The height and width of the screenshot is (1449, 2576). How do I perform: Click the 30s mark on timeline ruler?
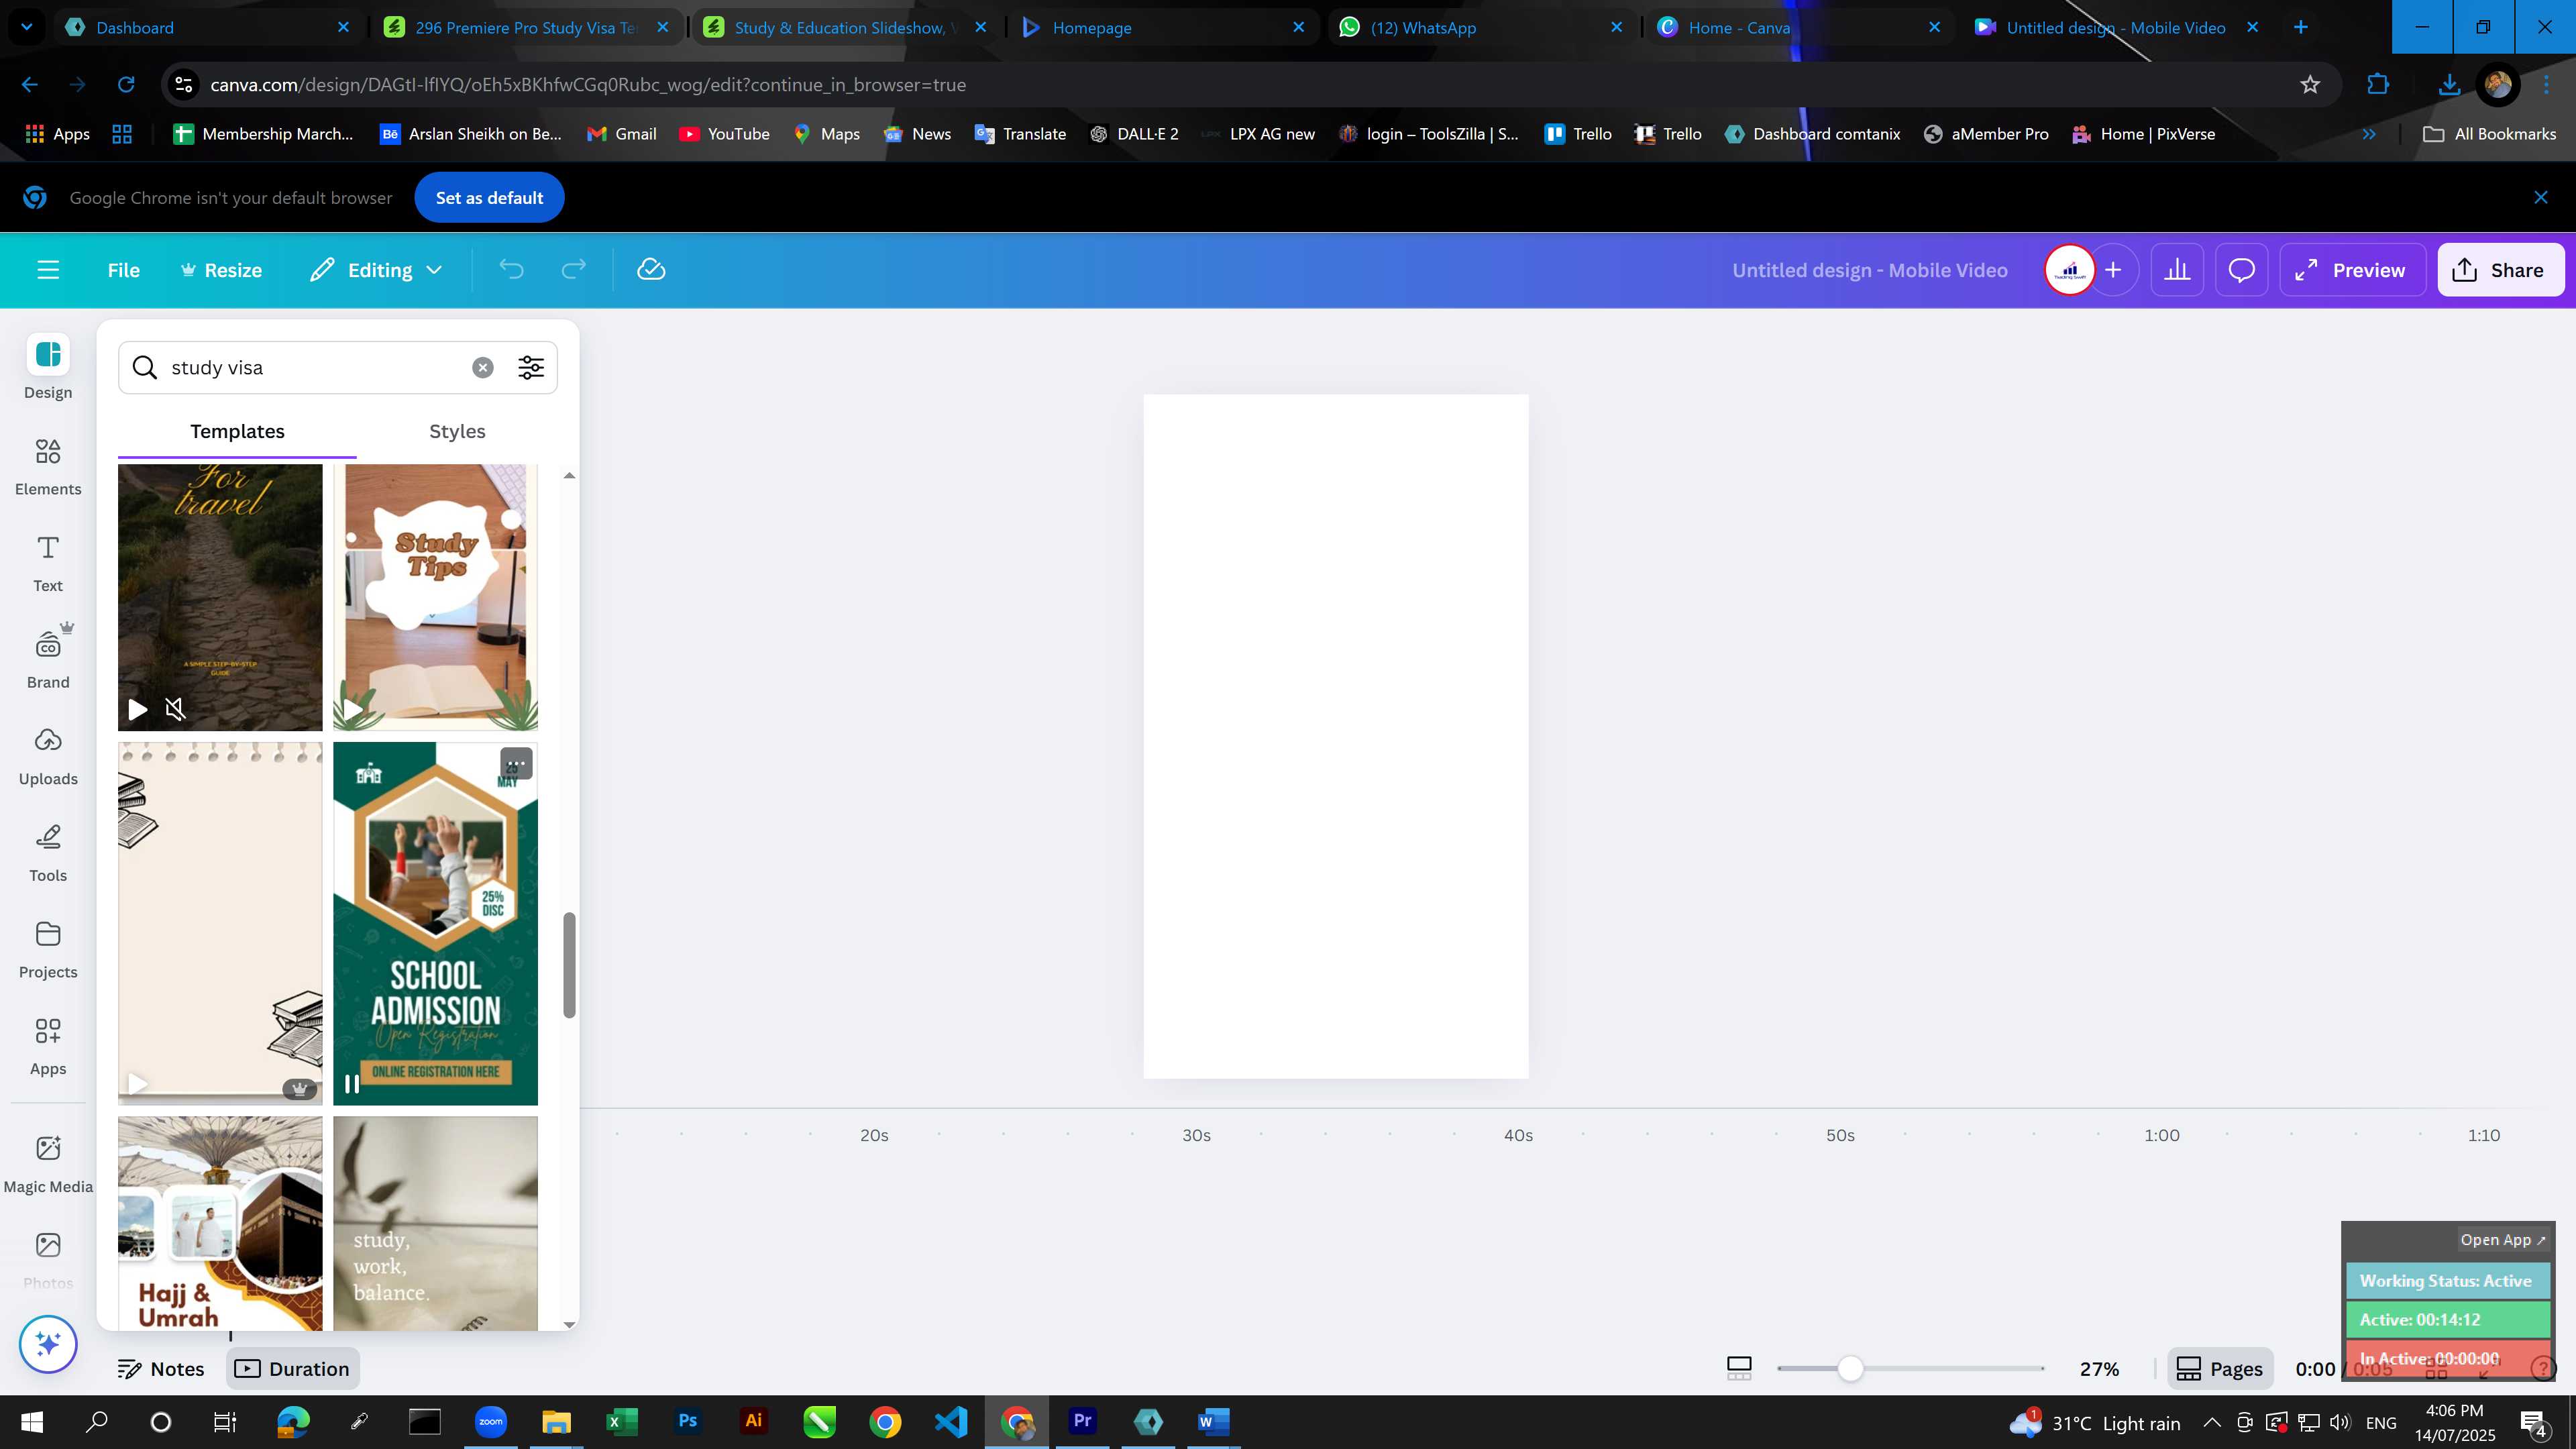tap(1196, 1135)
